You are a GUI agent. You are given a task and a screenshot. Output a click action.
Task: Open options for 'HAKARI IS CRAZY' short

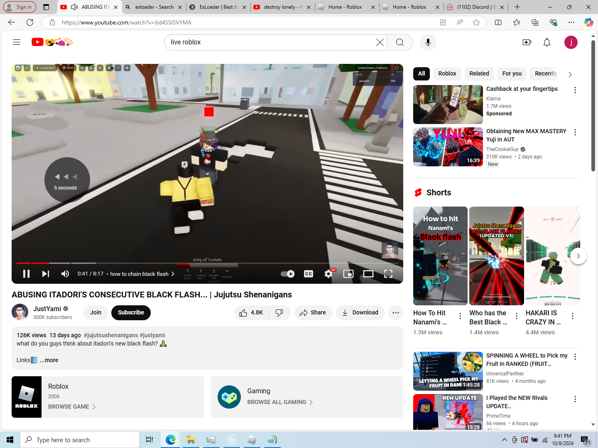click(x=573, y=316)
